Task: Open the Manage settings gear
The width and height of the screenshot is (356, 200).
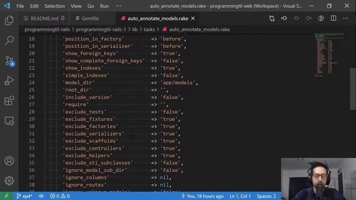Action: pyautogui.click(x=9, y=181)
